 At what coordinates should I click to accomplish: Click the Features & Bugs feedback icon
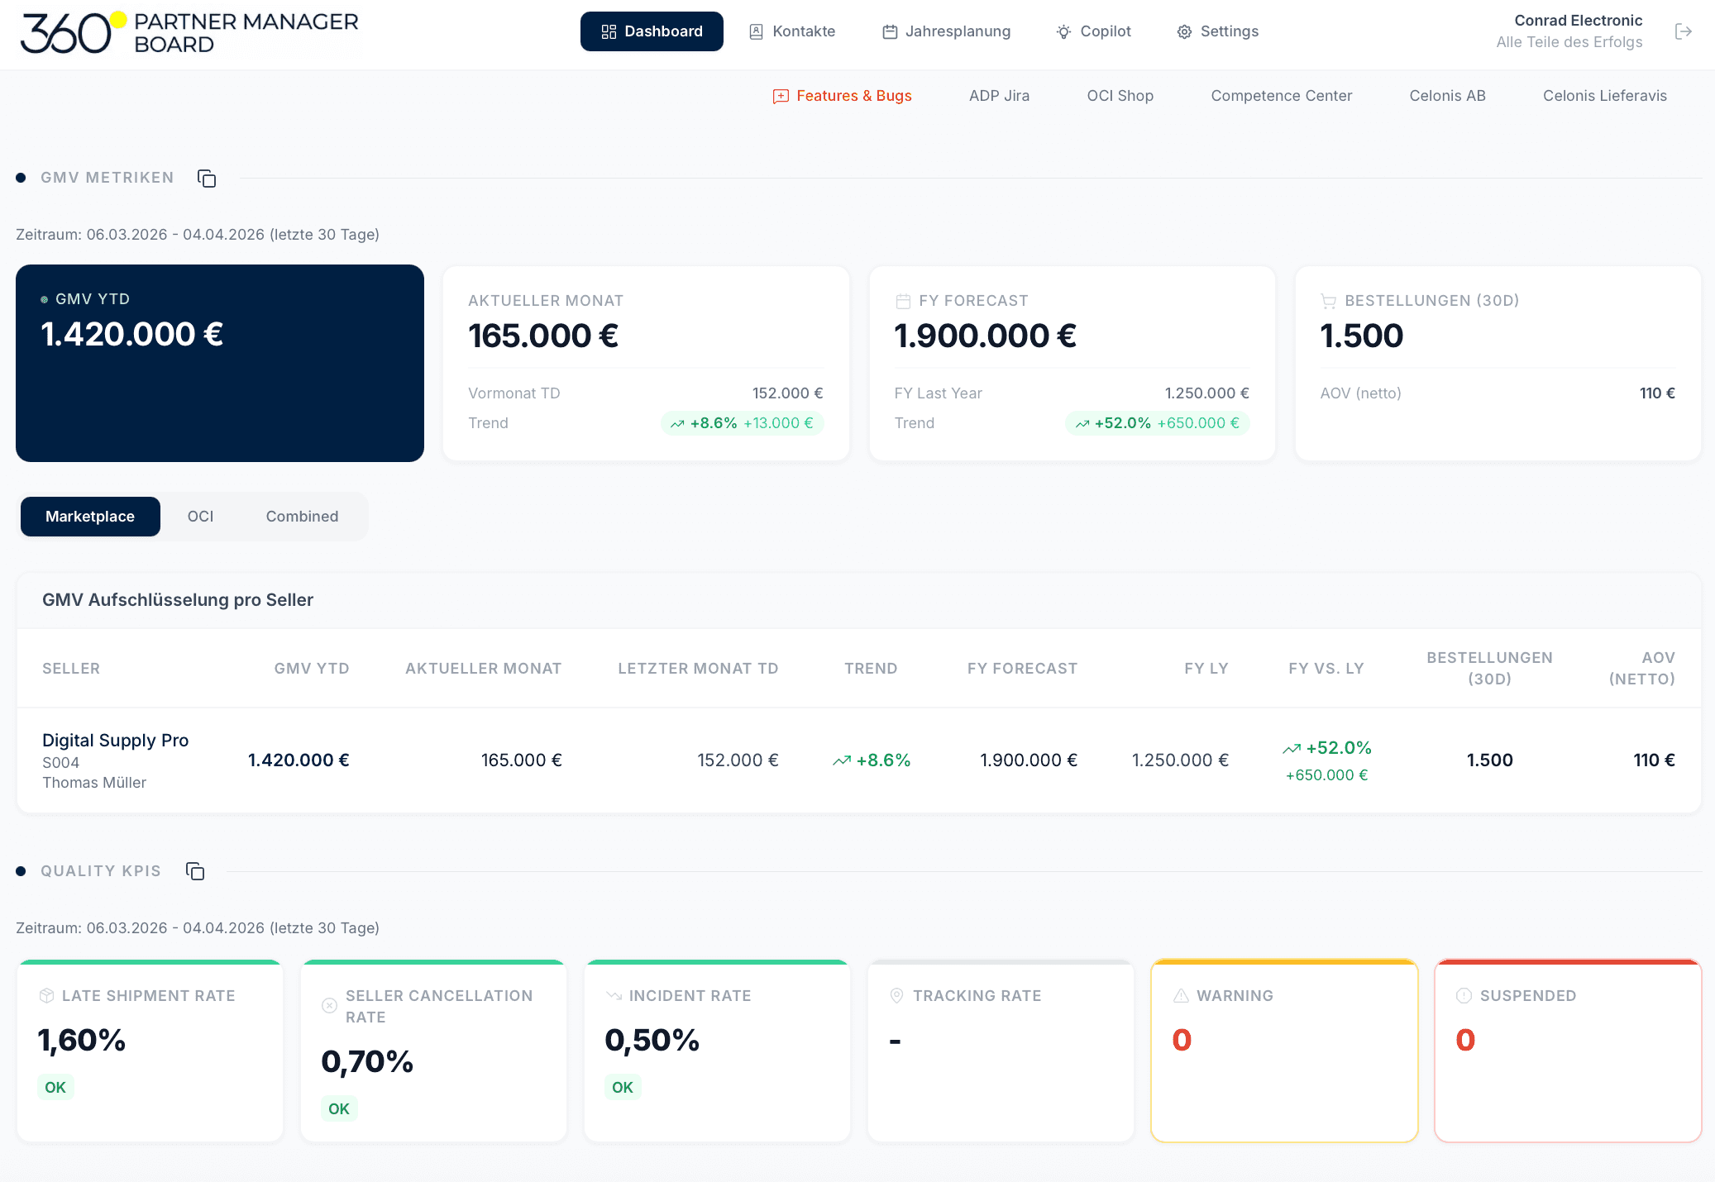point(781,97)
